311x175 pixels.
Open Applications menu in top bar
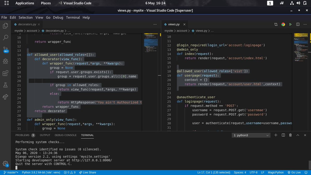tap(25, 3)
